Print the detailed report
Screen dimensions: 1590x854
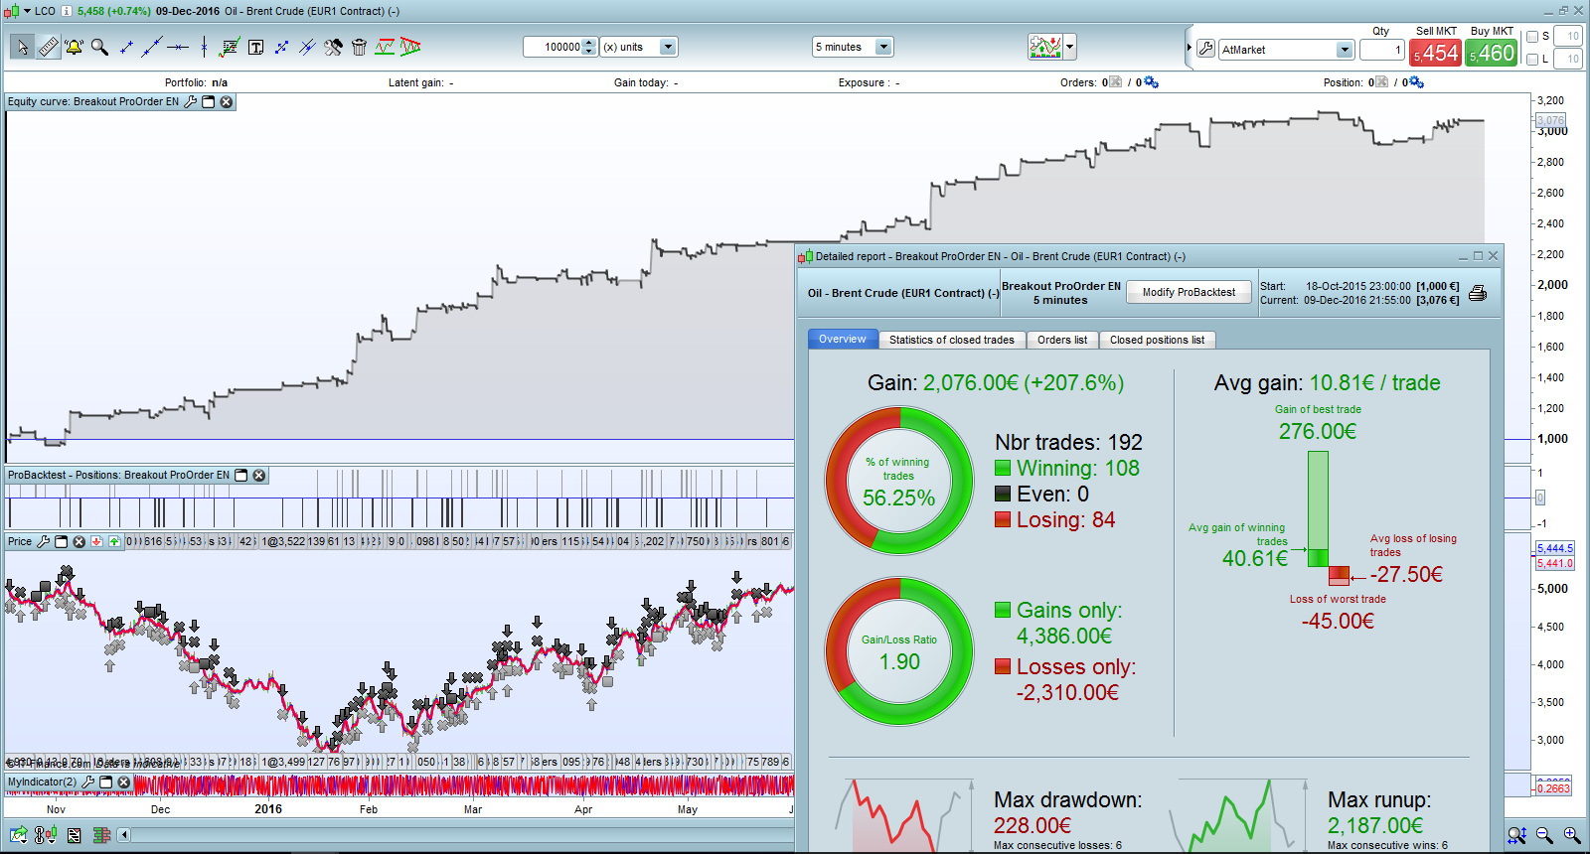click(x=1478, y=293)
